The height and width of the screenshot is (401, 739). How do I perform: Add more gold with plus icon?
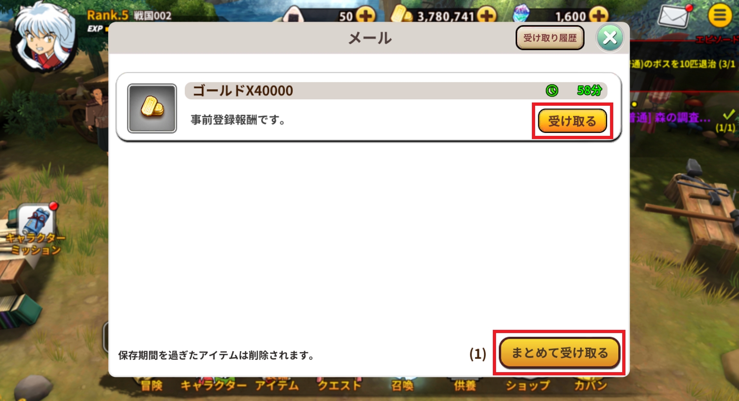(x=487, y=15)
